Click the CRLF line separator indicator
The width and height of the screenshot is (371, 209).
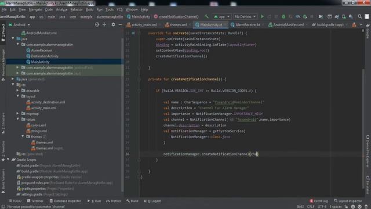click(x=311, y=207)
